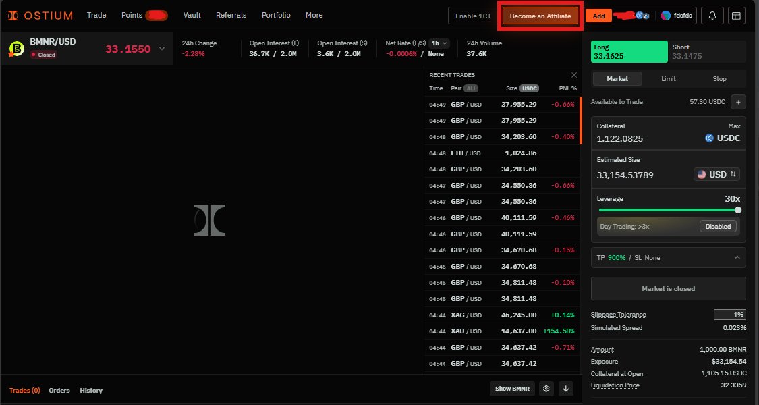Click Liquidation Price label
This screenshot has width=759, height=405.
pyautogui.click(x=615, y=385)
